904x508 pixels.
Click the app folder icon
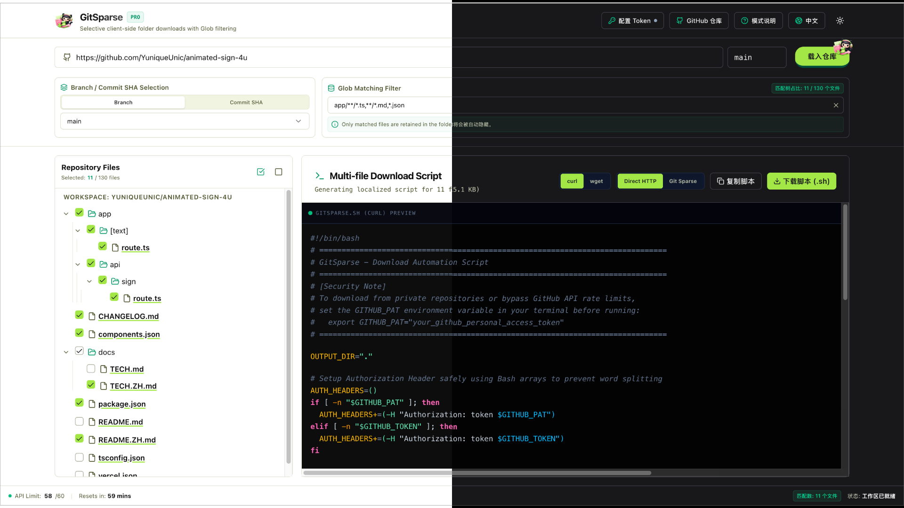92,214
